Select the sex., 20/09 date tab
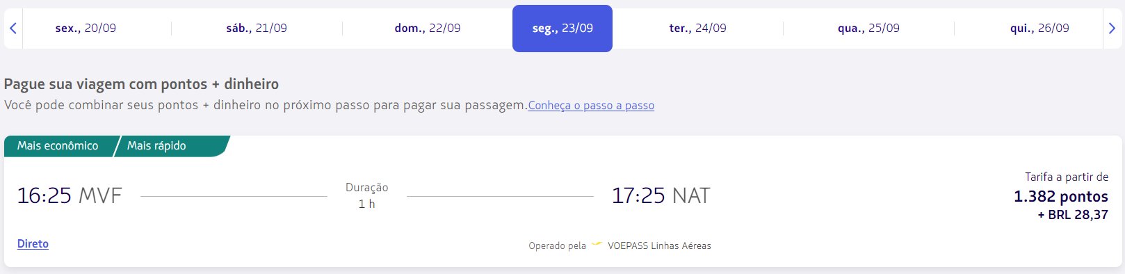 click(x=86, y=29)
